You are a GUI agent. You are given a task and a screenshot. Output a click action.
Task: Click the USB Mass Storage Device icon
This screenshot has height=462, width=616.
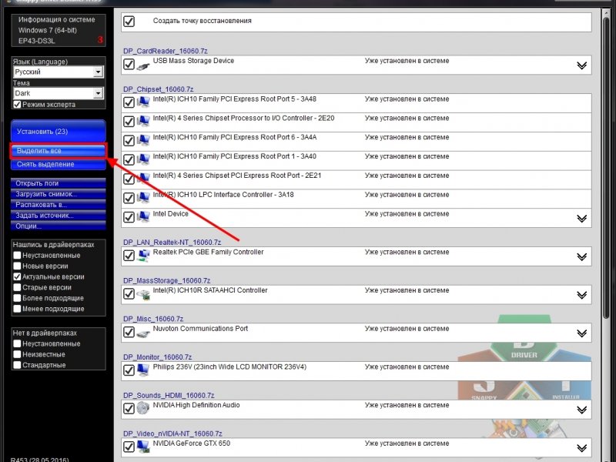143,65
